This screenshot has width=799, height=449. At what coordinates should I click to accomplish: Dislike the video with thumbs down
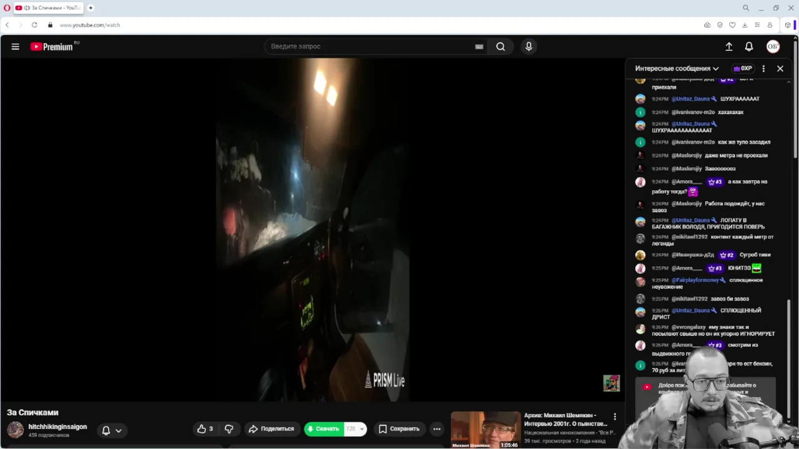pos(229,429)
